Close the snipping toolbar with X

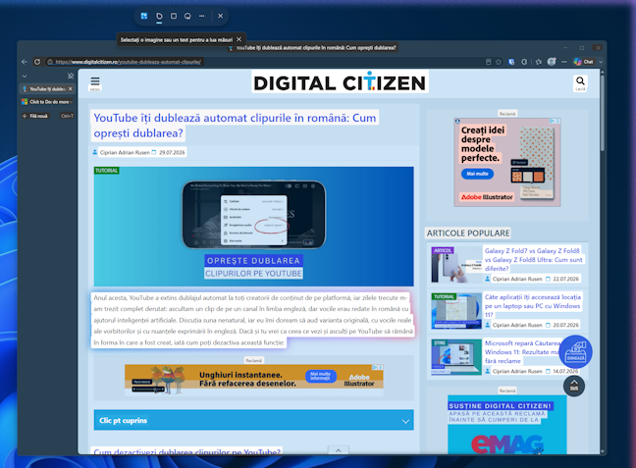220,16
